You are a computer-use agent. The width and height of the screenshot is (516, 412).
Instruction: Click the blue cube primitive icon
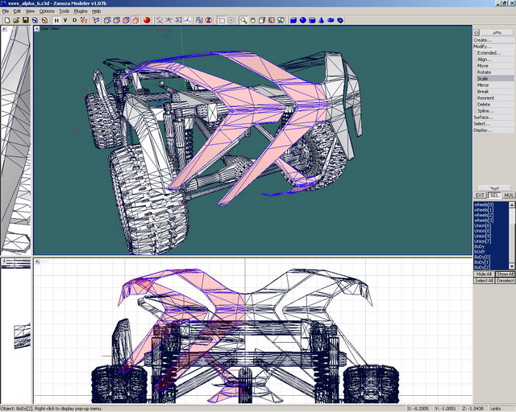pyautogui.click(x=293, y=20)
